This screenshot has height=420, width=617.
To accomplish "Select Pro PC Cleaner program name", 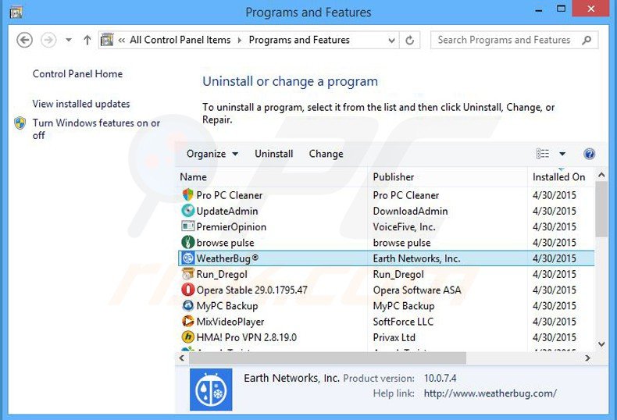I will tap(230, 195).
